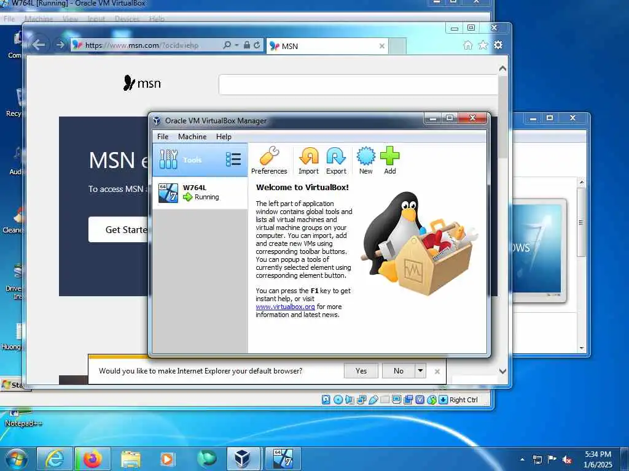629x471 pixels.
Task: Switch to W764L VM taskbar button
Action: coord(283,459)
